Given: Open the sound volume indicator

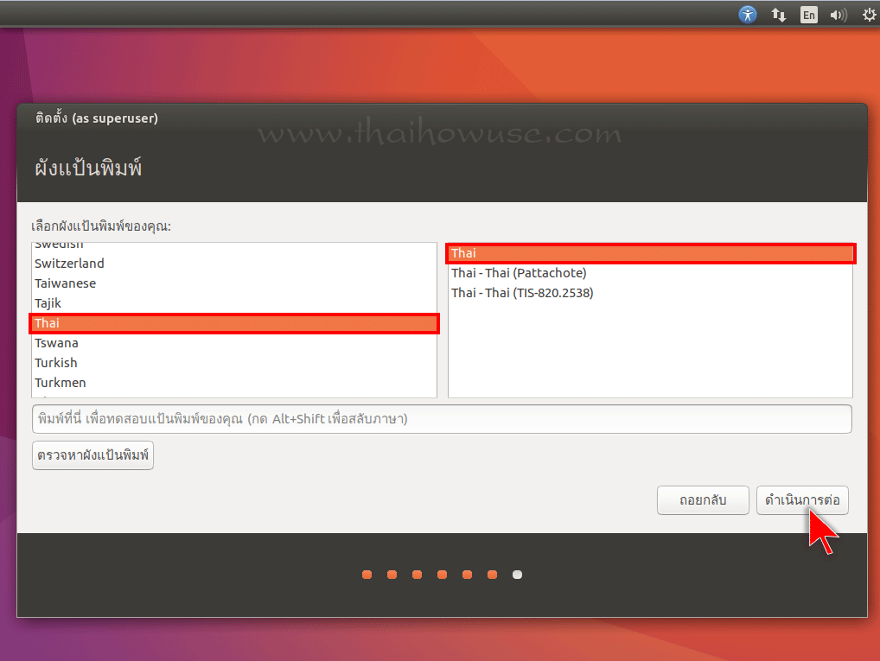Looking at the screenshot, I should pos(839,16).
